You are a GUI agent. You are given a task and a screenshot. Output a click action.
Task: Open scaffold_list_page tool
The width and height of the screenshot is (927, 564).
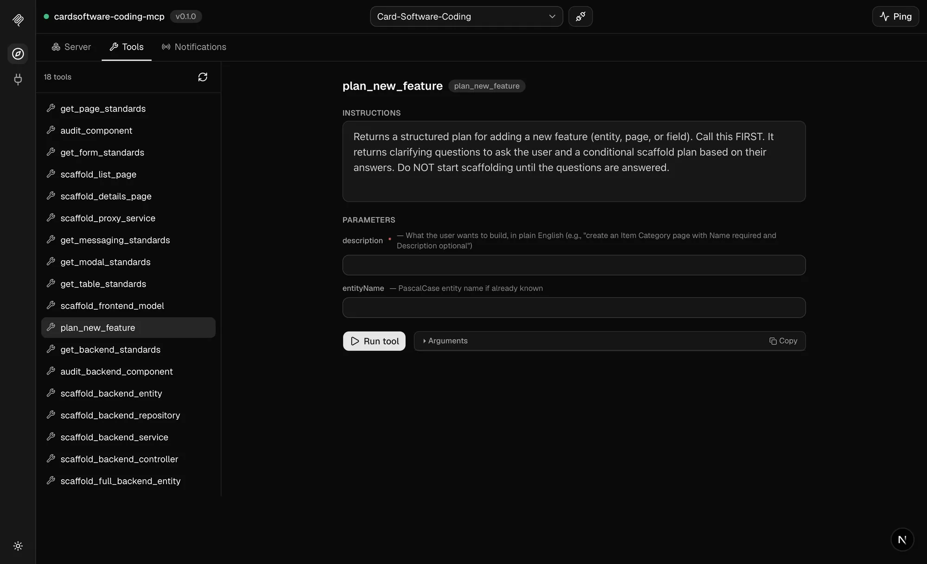(x=128, y=174)
